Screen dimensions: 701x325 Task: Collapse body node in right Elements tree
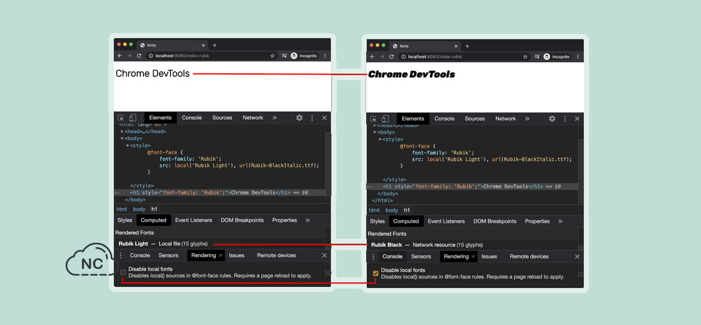375,133
